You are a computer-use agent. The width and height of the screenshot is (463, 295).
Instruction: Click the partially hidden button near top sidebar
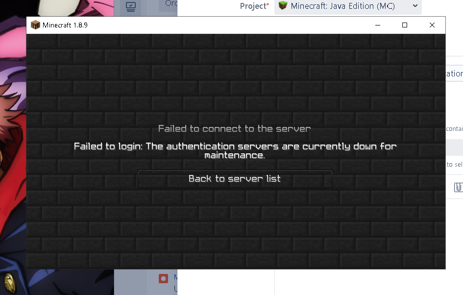[x=169, y=4]
